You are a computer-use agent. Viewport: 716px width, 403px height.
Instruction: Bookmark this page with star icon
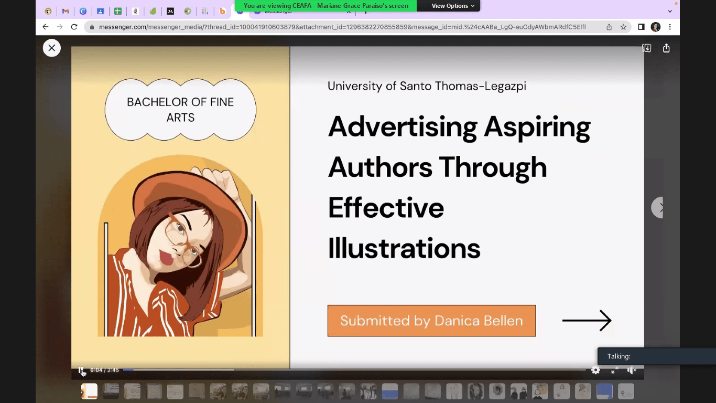tap(623, 27)
